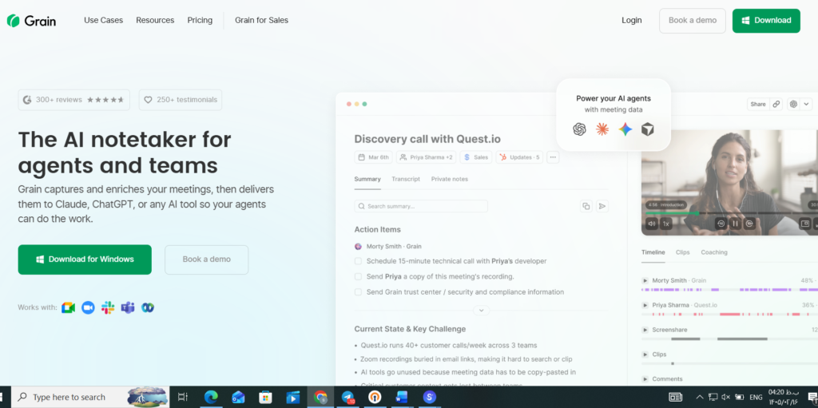
Task: Open the Resources menu
Action: point(155,20)
